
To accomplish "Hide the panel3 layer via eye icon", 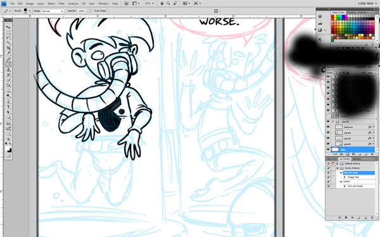I will pos(328,144).
